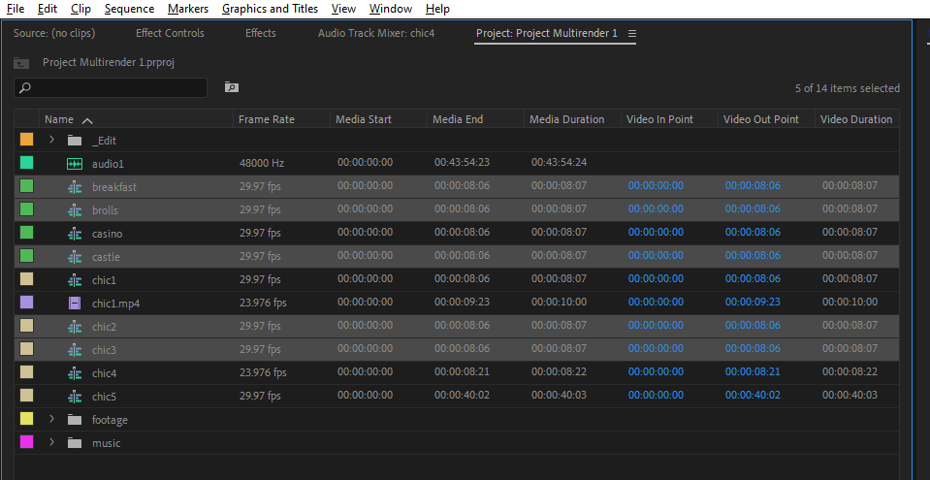Sort by the Frame Rate column header
930x480 pixels.
[267, 119]
